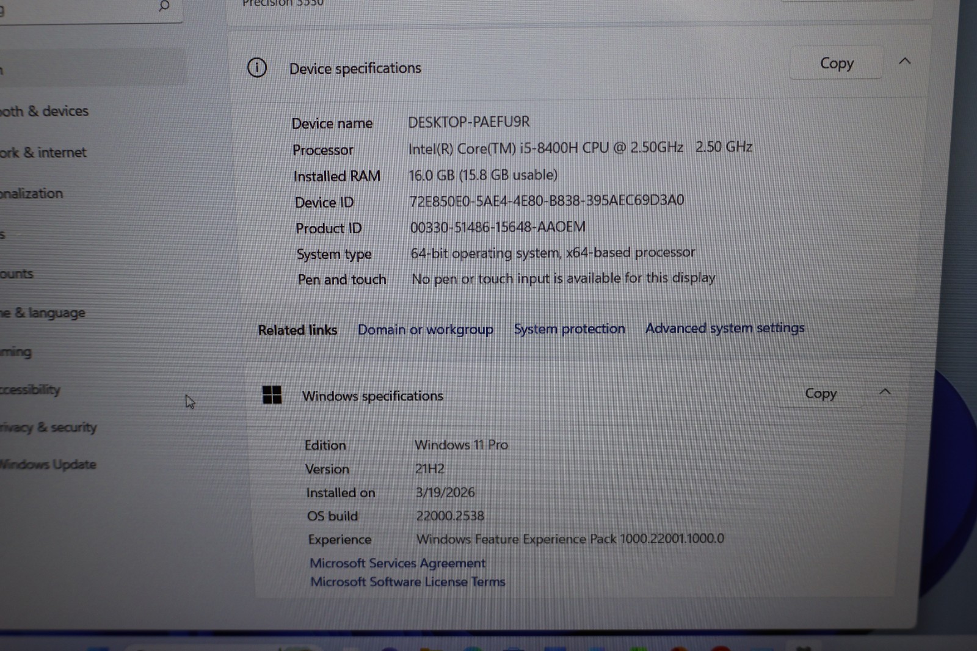Click the Related links label

click(x=297, y=330)
